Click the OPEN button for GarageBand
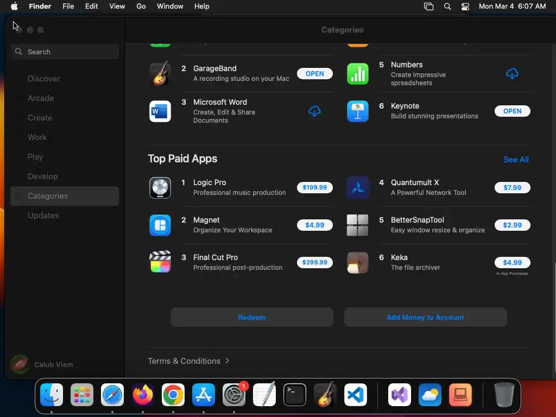 [x=314, y=73]
